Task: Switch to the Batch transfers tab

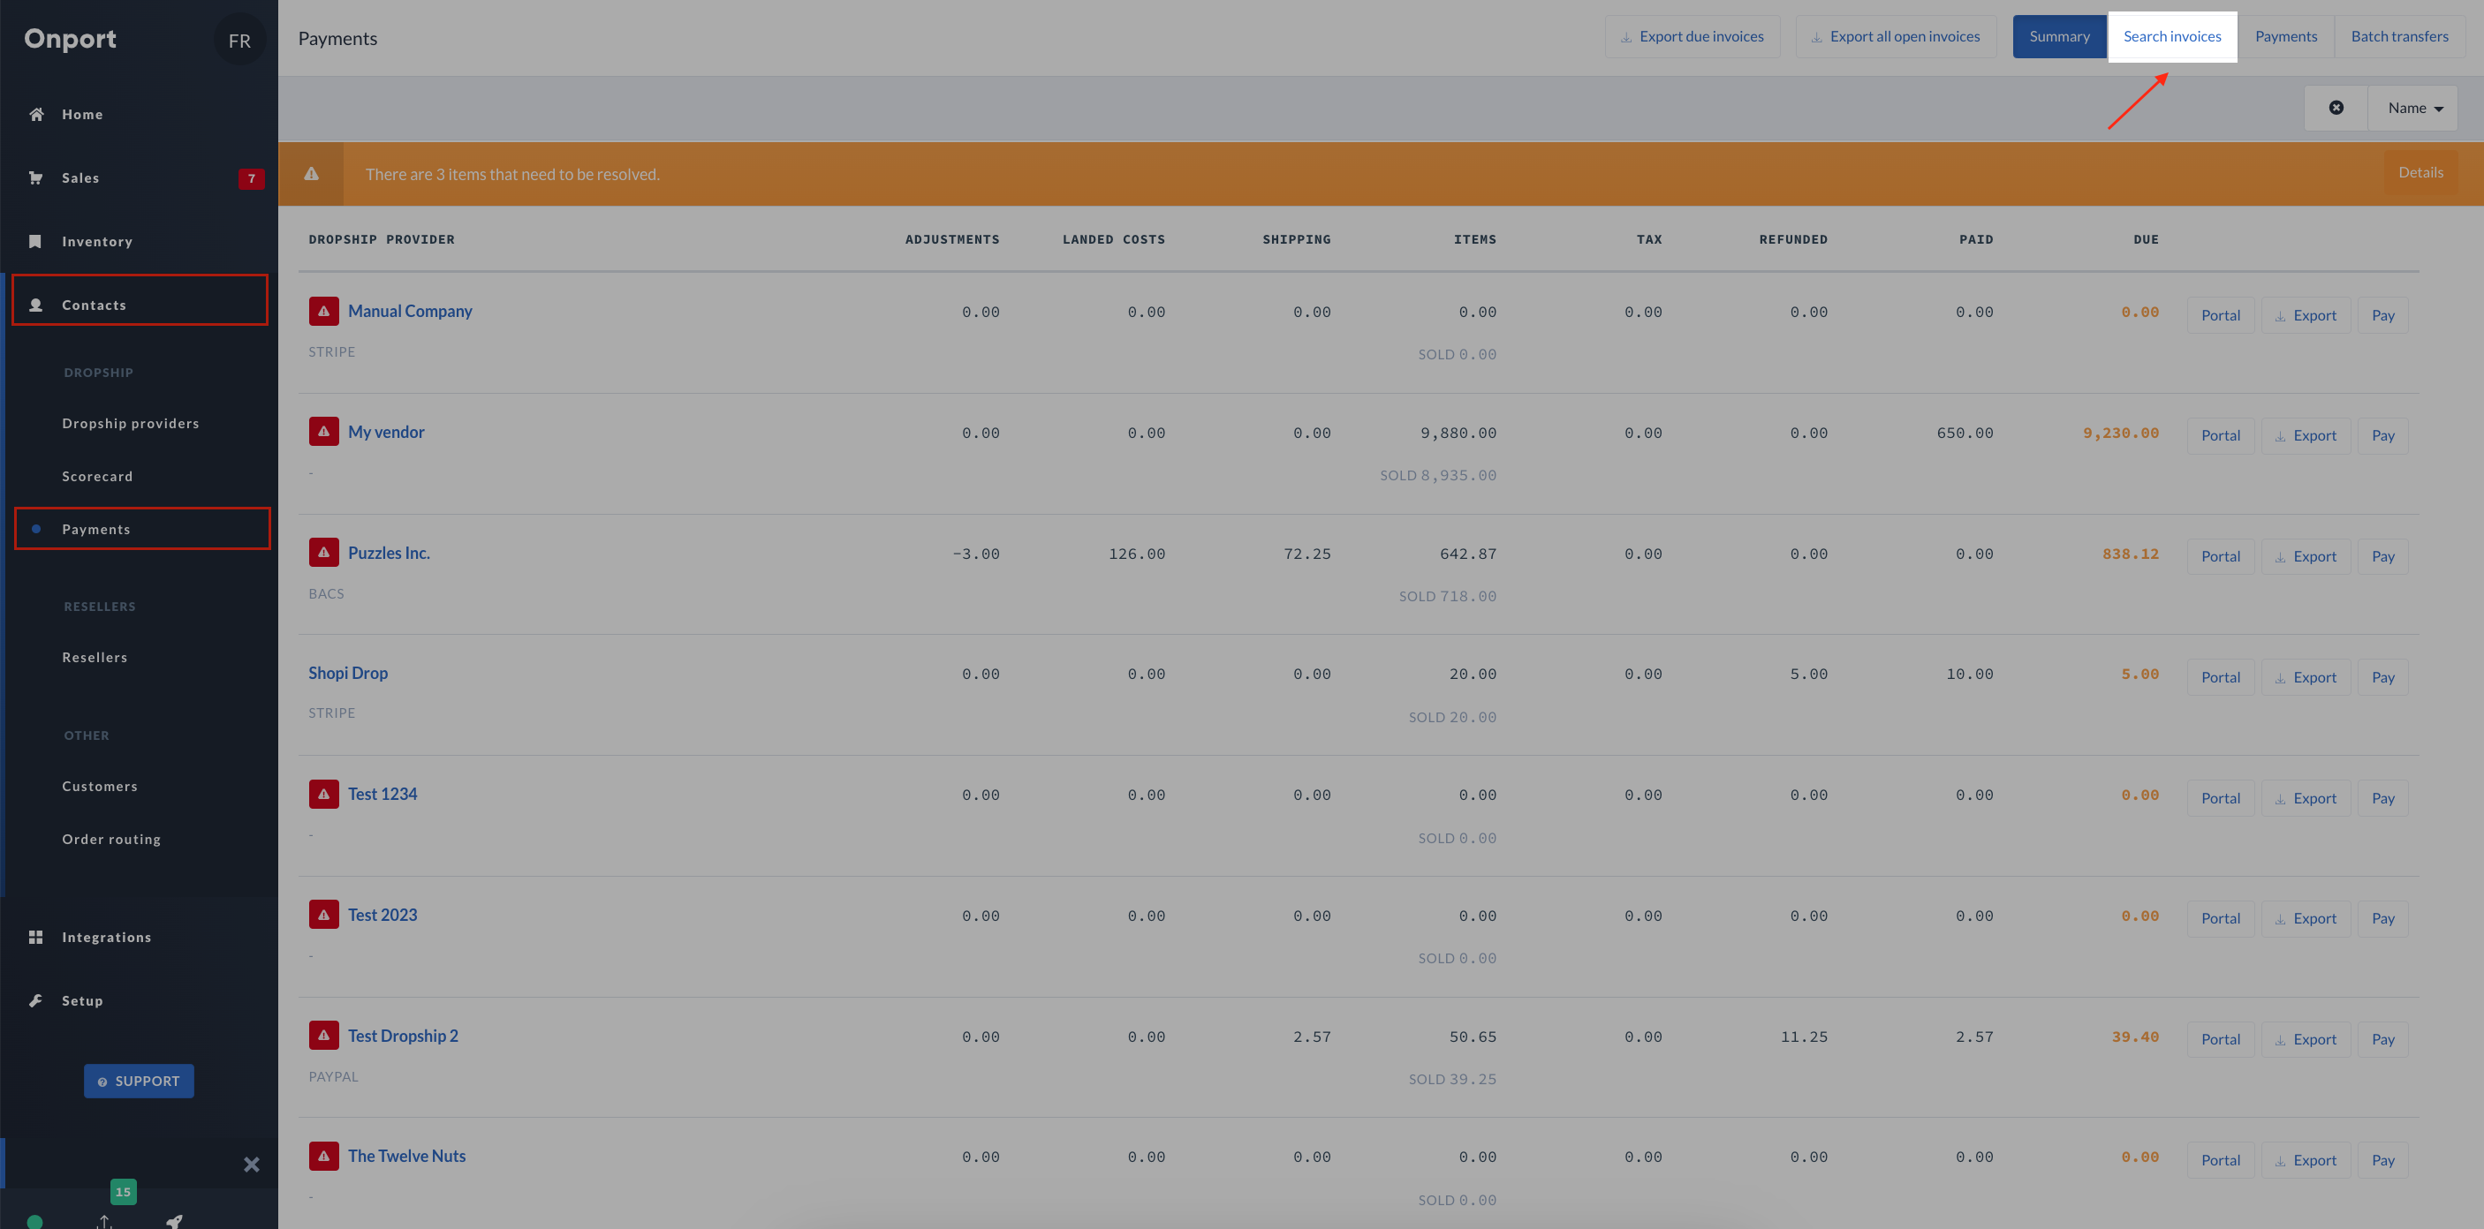Action: tap(2399, 36)
